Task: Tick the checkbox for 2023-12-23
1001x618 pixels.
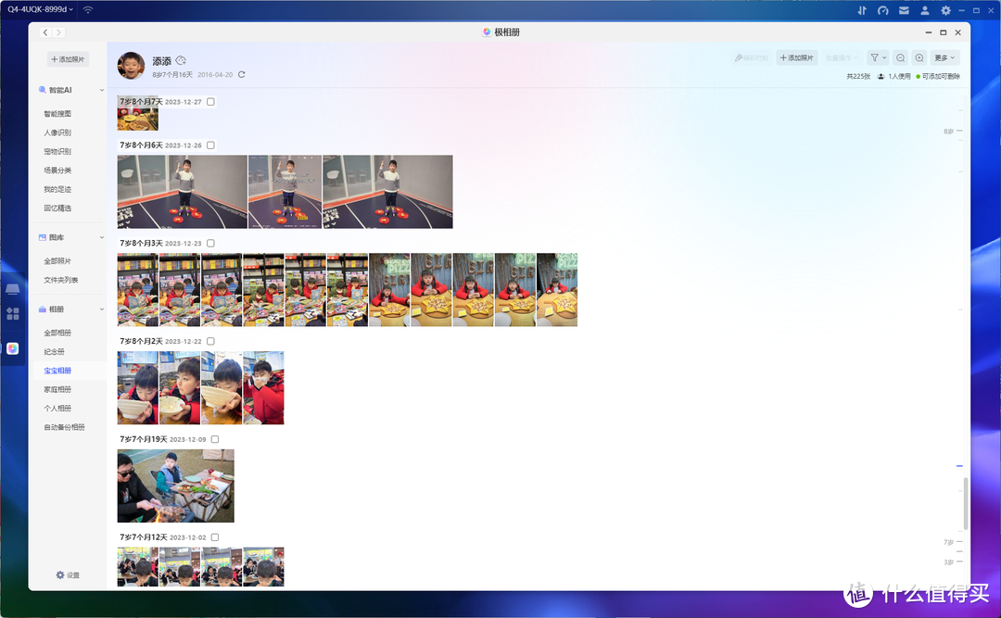Action: pos(210,244)
